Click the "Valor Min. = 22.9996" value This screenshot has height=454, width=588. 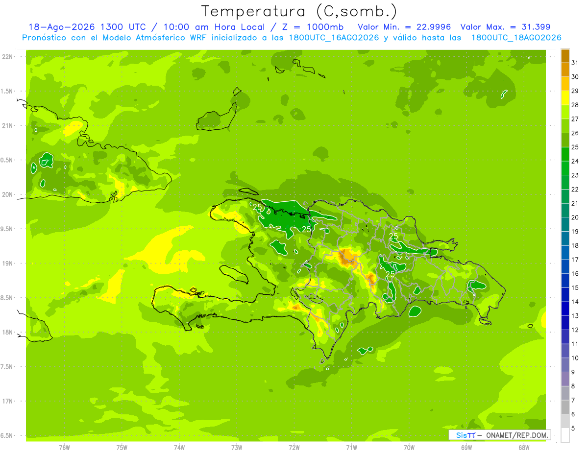[x=404, y=27]
